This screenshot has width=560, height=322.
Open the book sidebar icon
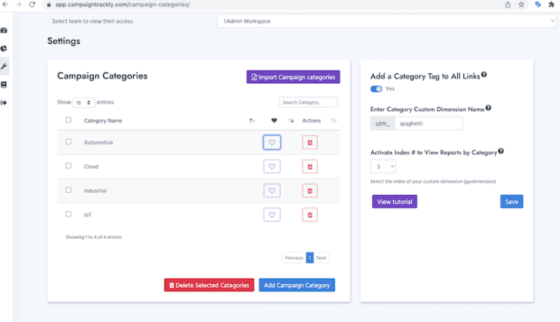click(4, 85)
